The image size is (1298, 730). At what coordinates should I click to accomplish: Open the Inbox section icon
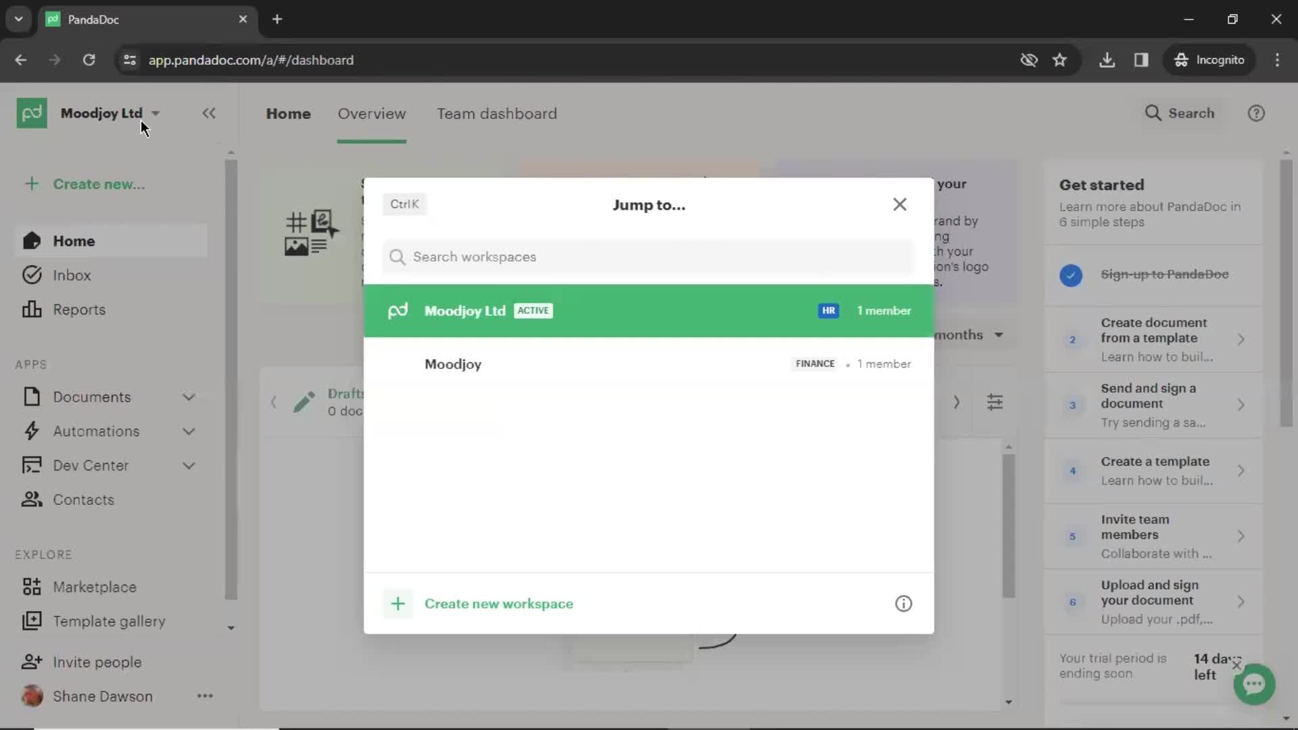click(31, 275)
